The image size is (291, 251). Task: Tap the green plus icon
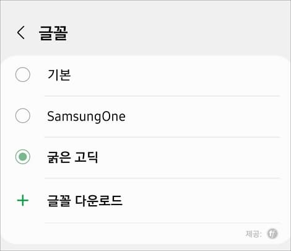pos(23,200)
